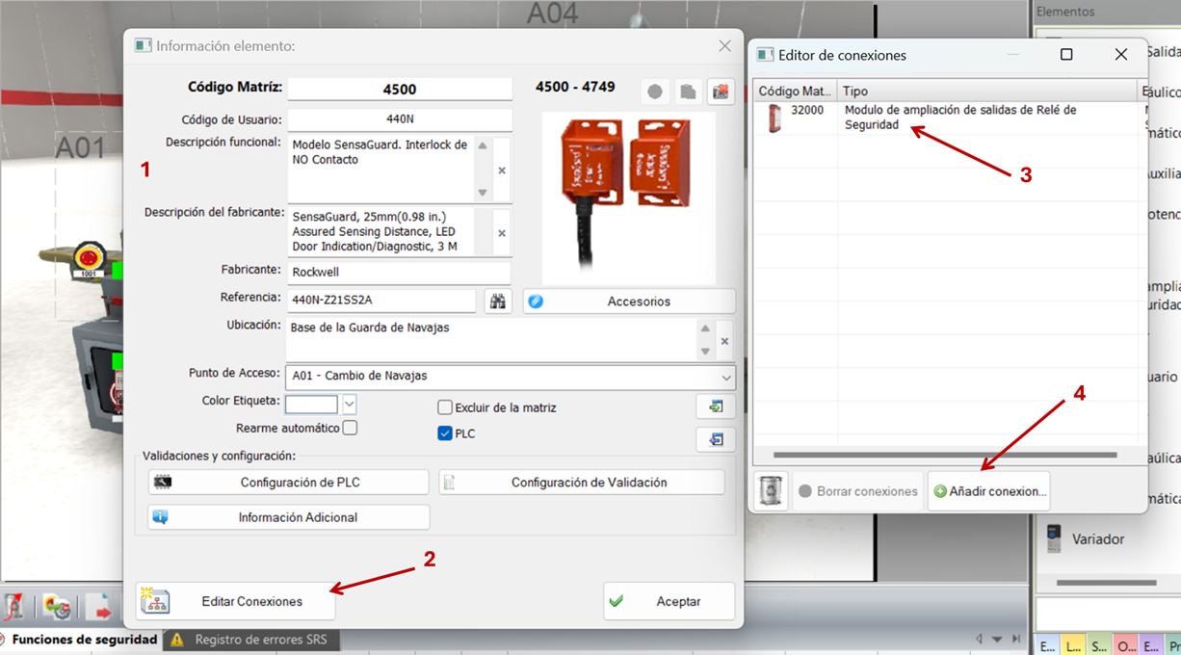Click the circle icon beside code range 4500 - 4749

(x=655, y=92)
